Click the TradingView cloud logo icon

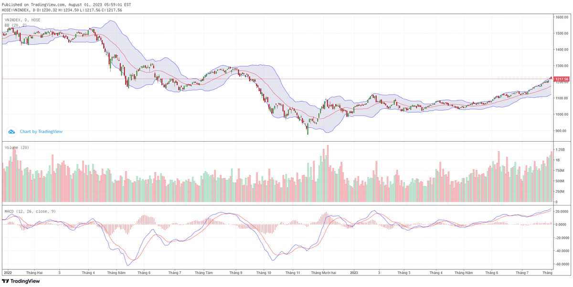[11, 131]
